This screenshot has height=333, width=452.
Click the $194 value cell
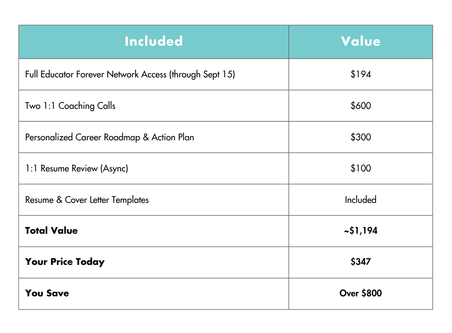360,74
